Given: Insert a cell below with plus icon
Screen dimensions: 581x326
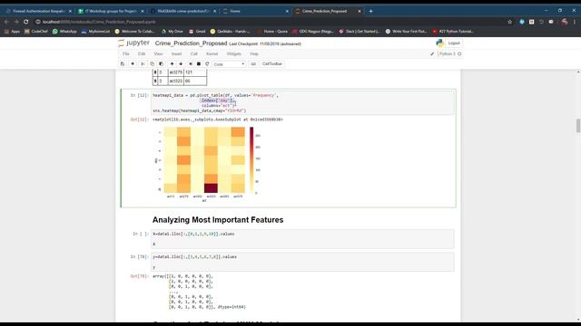Looking at the screenshot, I should [x=133, y=64].
